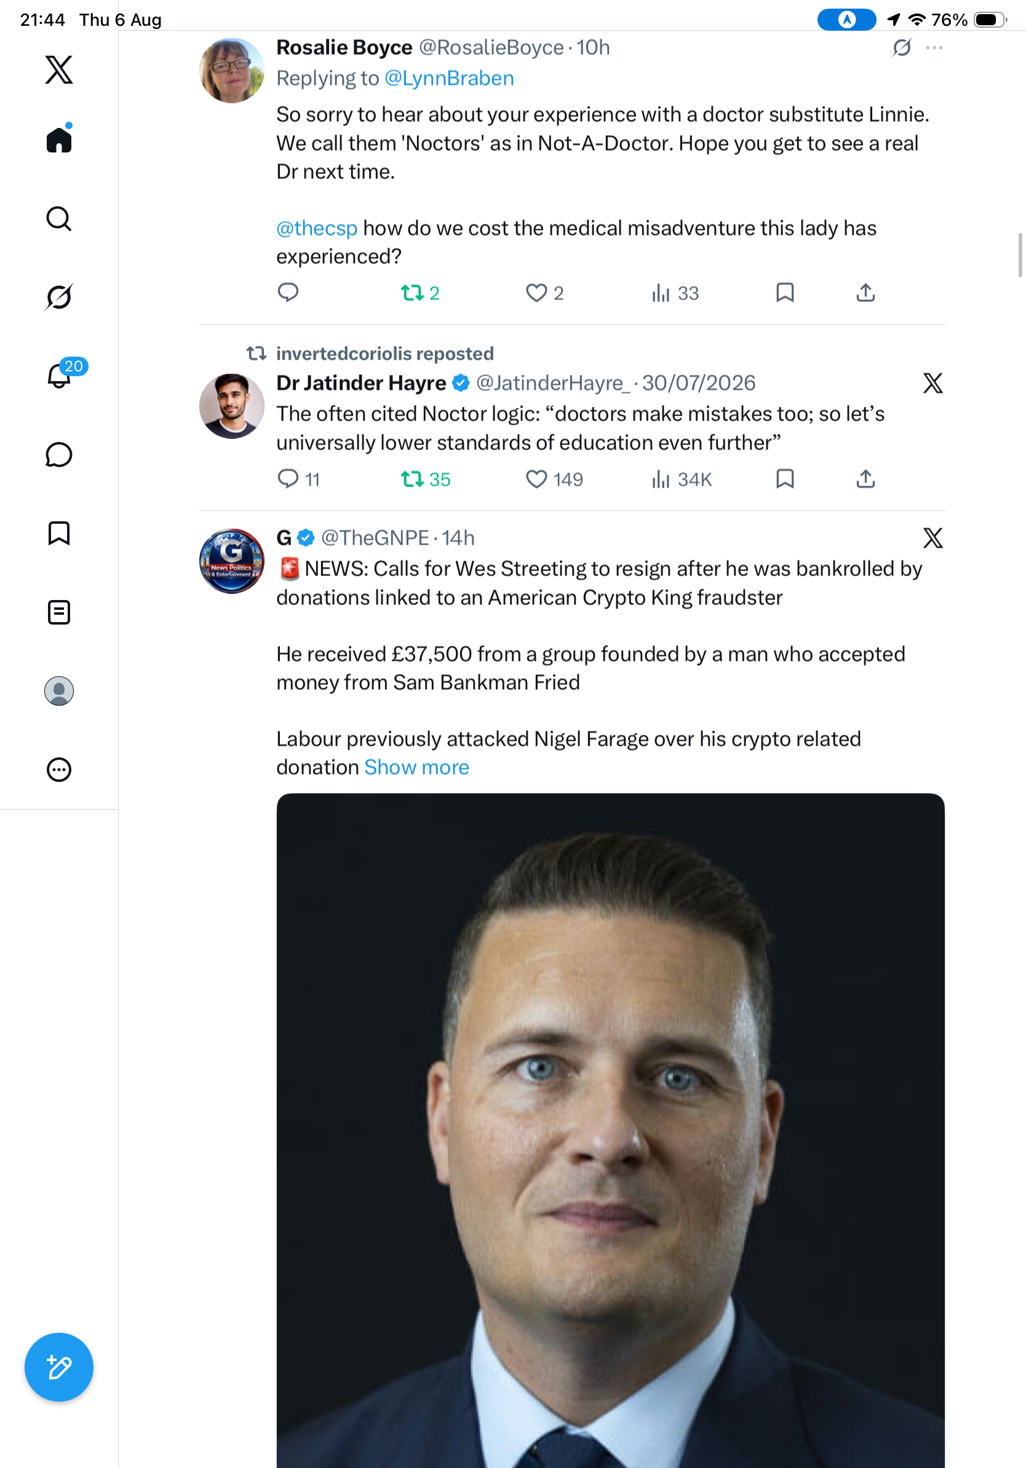1026x1468 pixels.
Task: Undo repost on Jatinder Hayre's post
Action: coord(426,479)
